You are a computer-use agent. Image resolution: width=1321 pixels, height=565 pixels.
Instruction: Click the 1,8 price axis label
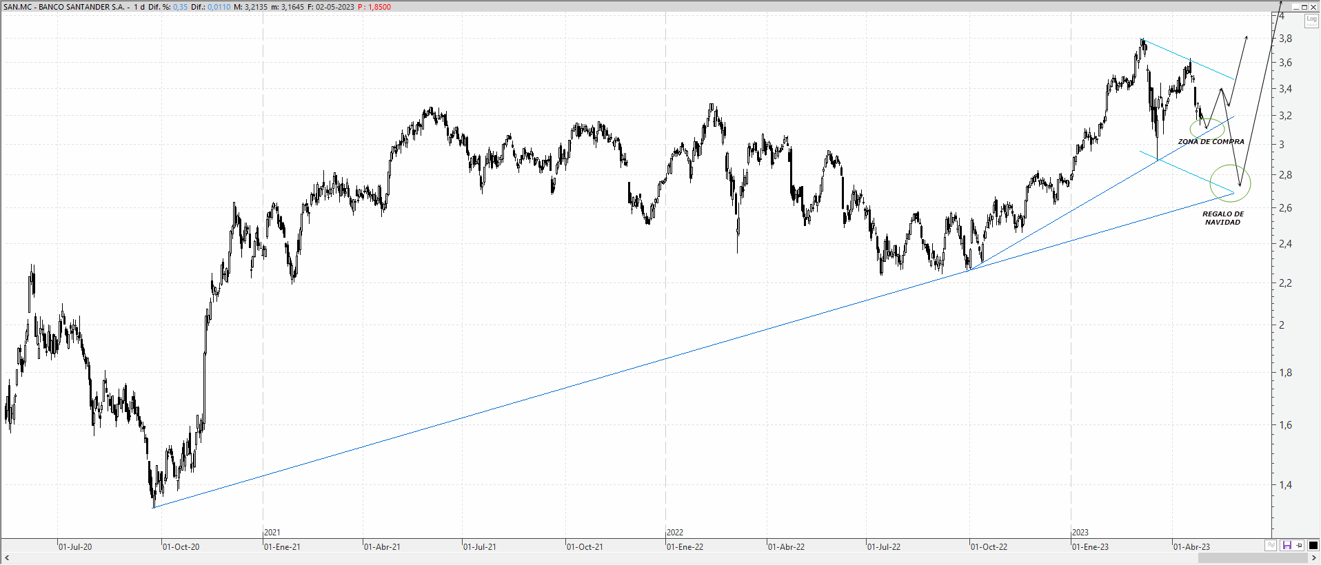(x=1285, y=373)
